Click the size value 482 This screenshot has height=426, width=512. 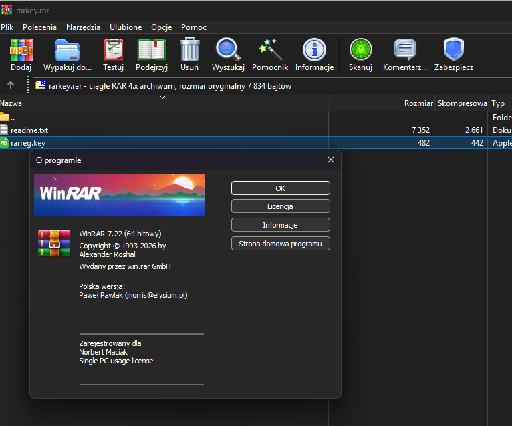(424, 142)
